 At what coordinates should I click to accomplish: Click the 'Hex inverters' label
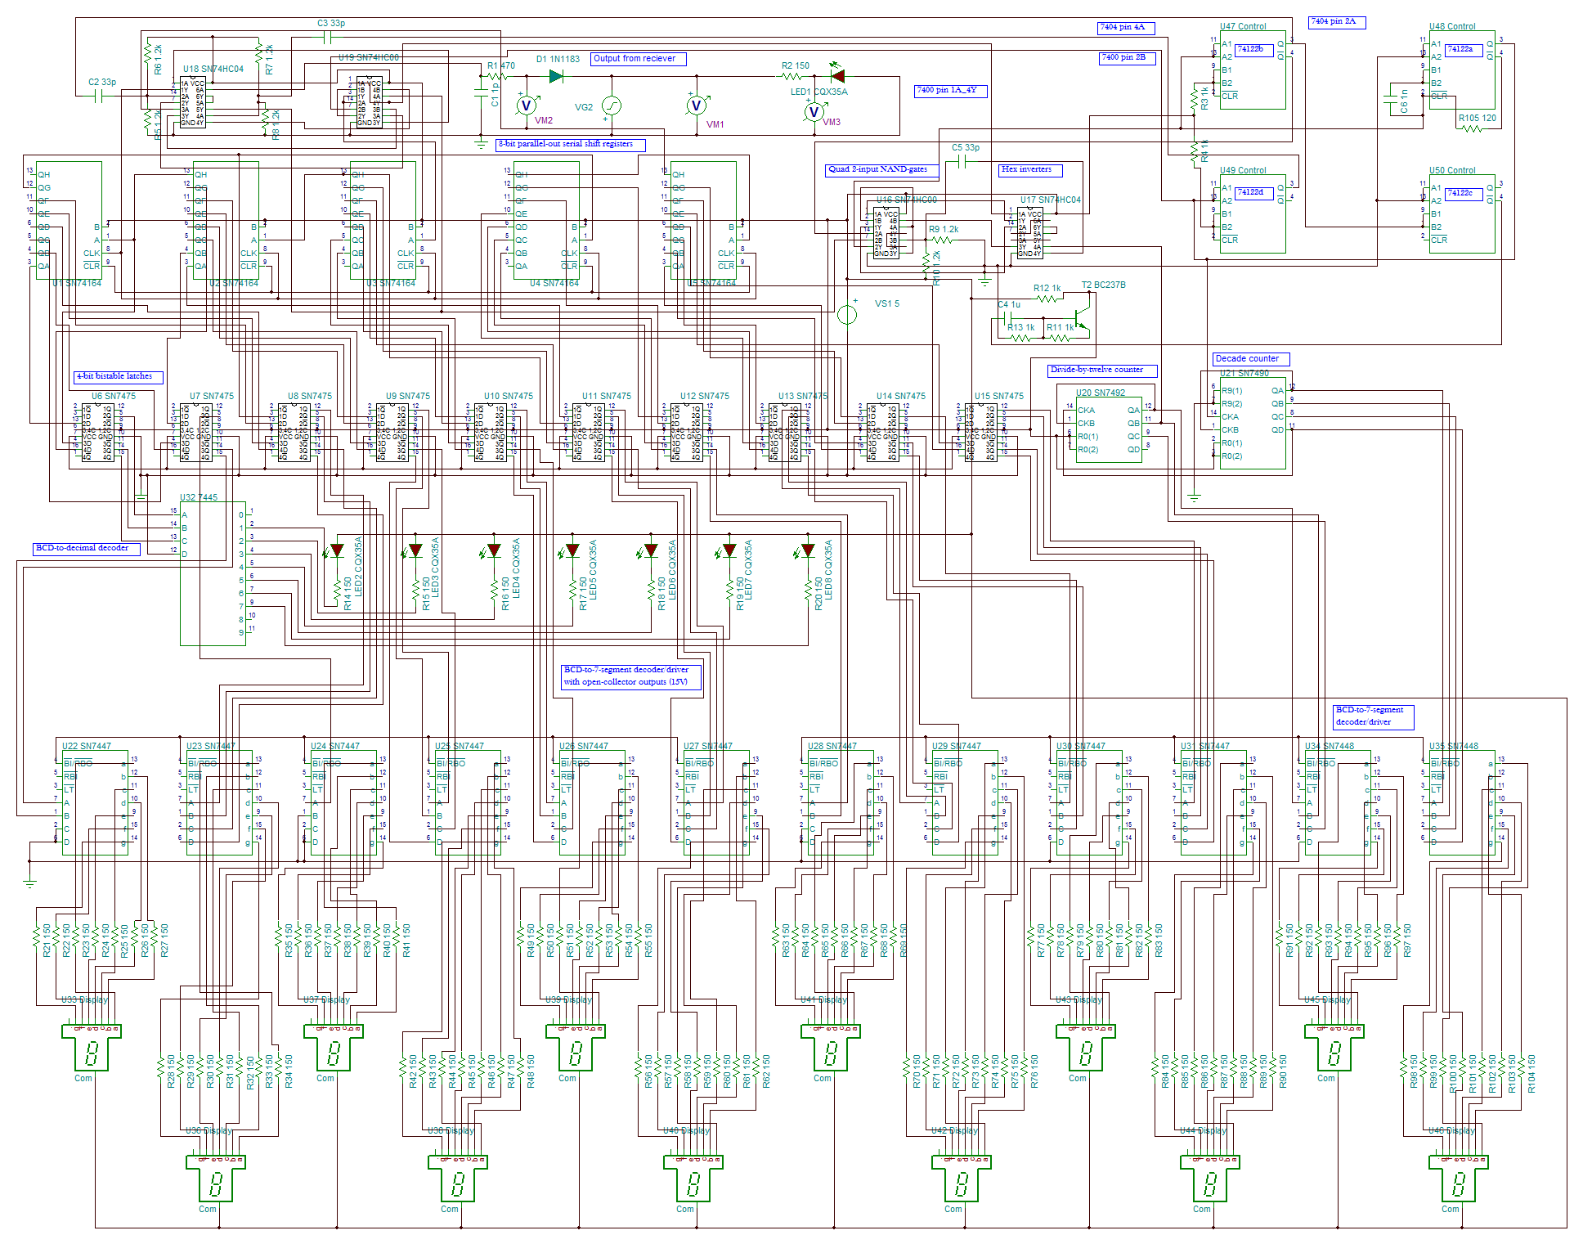1030,170
